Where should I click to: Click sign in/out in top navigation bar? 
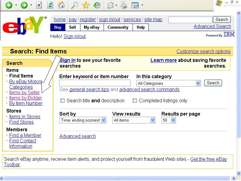(x=110, y=20)
